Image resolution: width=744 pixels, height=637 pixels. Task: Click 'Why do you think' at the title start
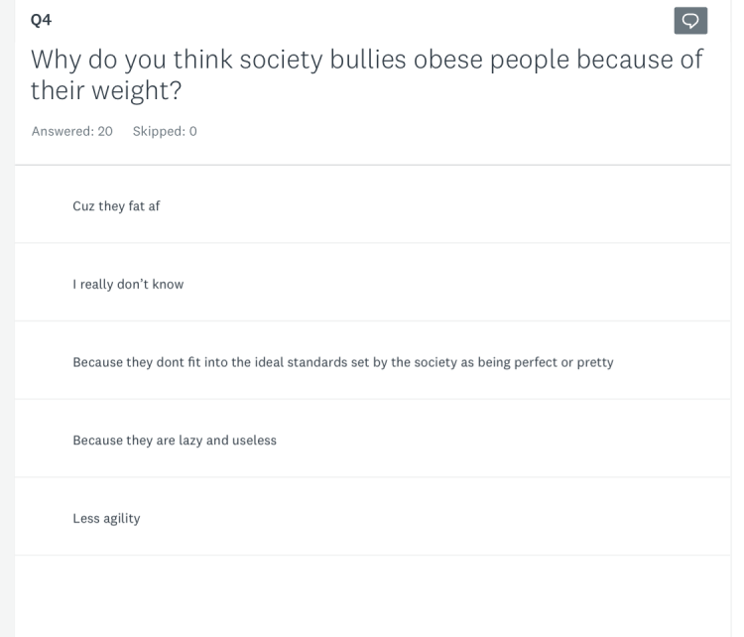[129, 60]
